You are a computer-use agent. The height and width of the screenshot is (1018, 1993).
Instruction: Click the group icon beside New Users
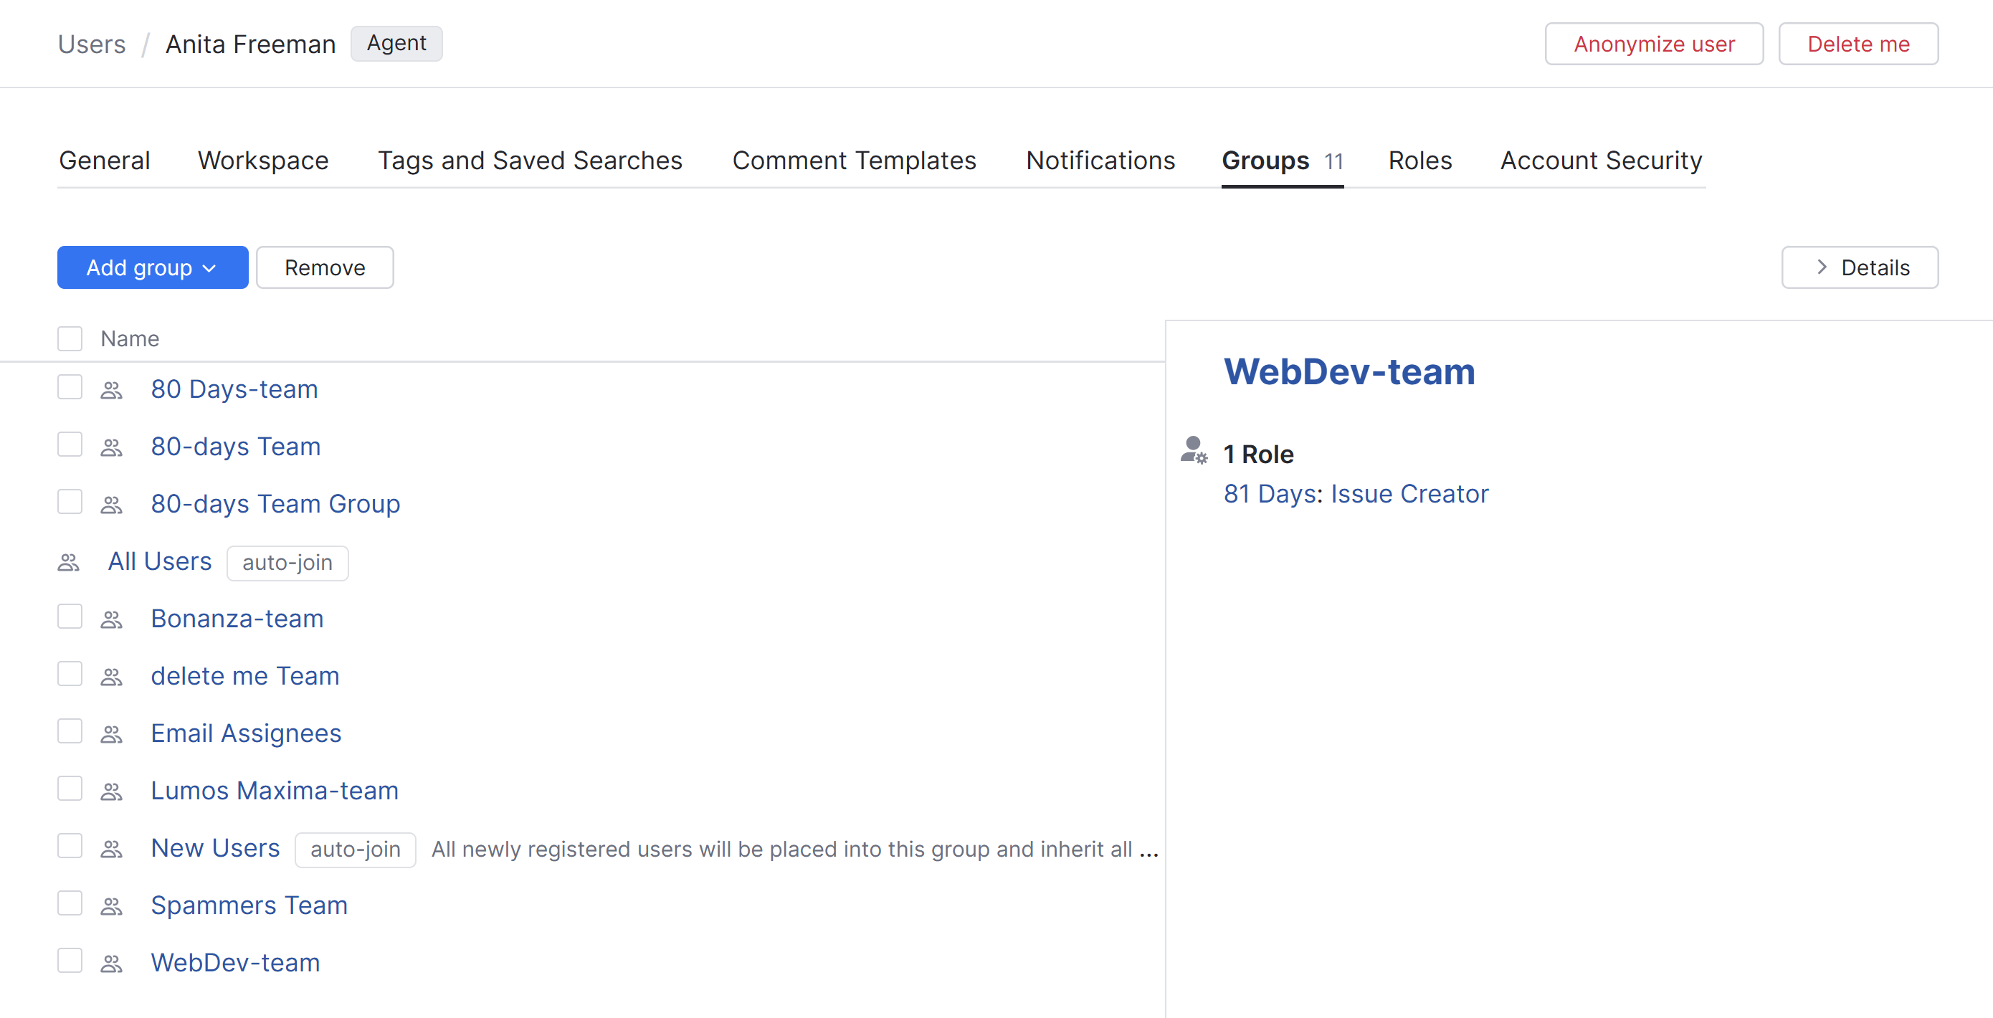point(110,848)
